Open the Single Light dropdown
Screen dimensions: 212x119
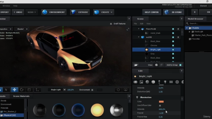(x=57, y=90)
